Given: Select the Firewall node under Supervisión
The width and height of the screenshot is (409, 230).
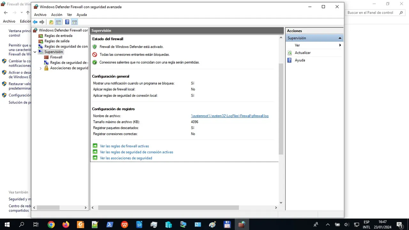Looking at the screenshot, I should pyautogui.click(x=56, y=57).
